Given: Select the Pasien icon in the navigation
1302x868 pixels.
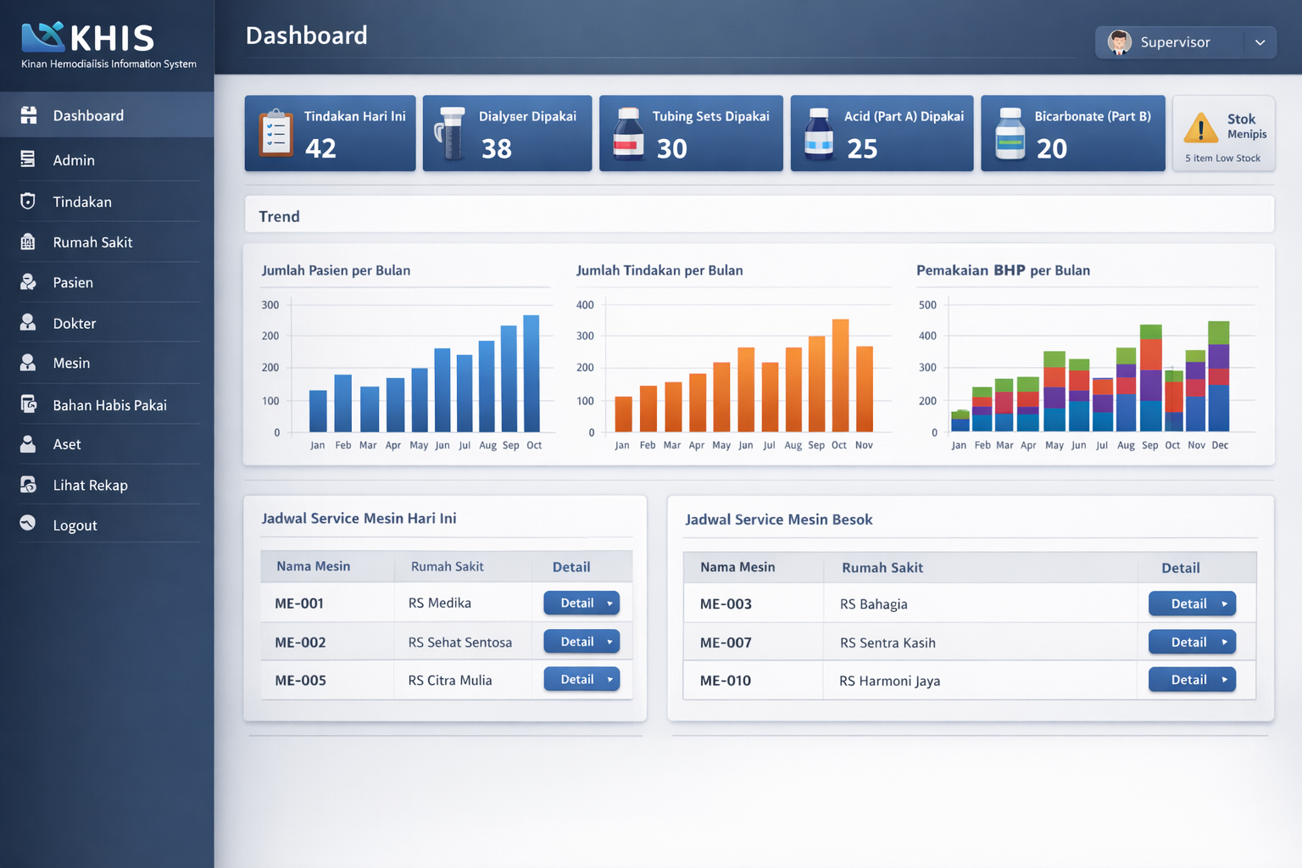Looking at the screenshot, I should (x=28, y=282).
